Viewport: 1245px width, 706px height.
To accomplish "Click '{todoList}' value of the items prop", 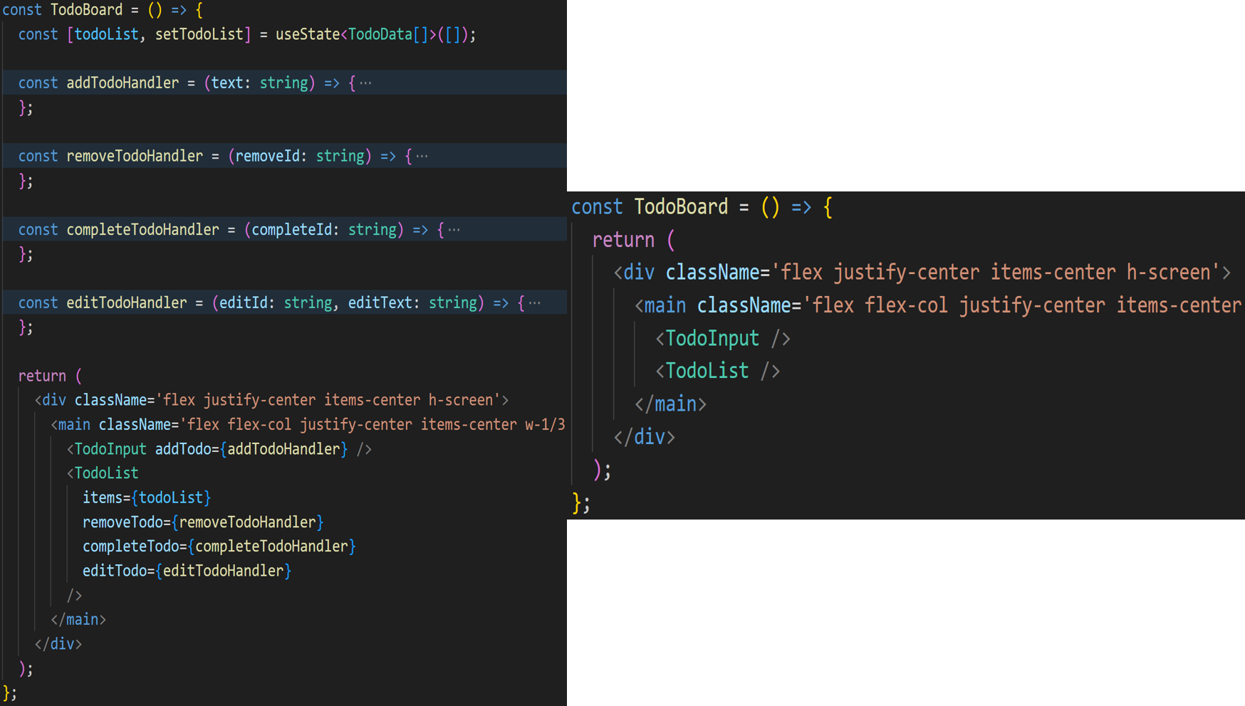I will coord(171,498).
